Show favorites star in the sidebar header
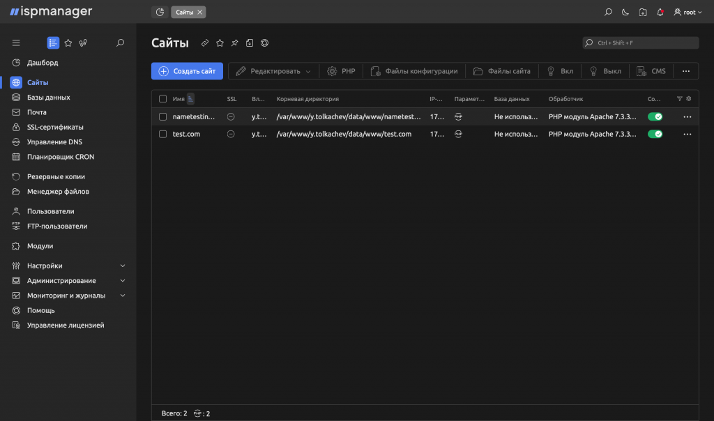 [x=68, y=43]
